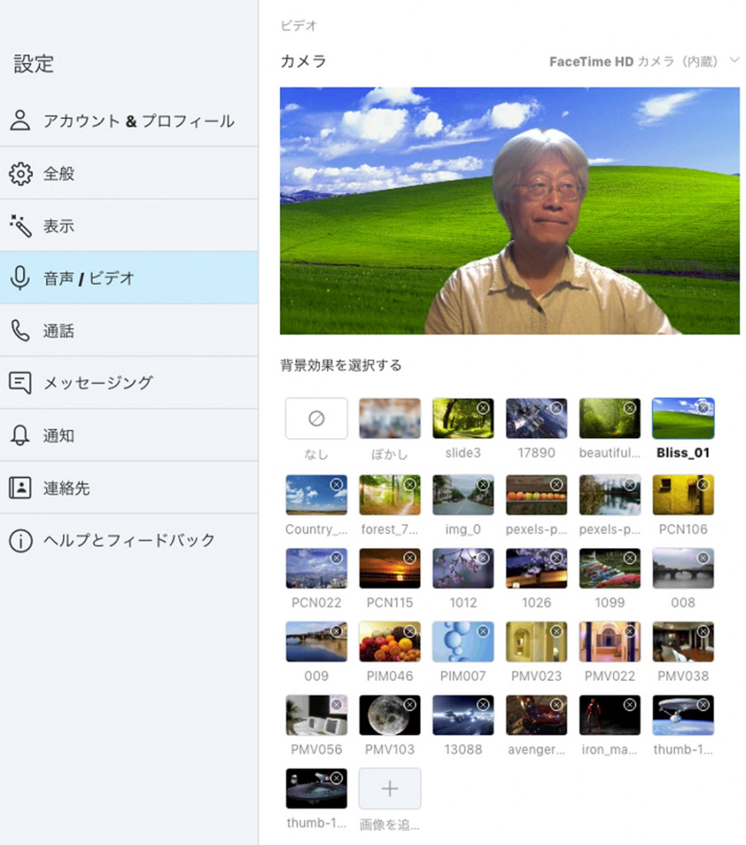Choose the PMV022 room background
Screen dimensions: 746x845
610,641
